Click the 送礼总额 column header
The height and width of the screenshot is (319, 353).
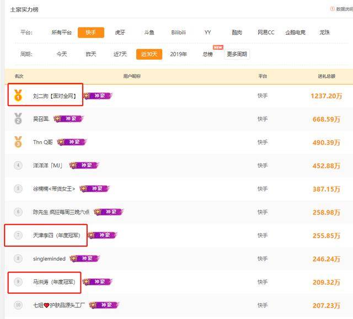(x=327, y=76)
